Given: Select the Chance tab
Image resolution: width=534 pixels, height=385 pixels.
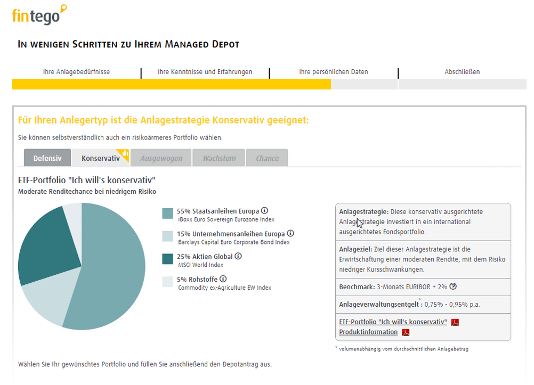Looking at the screenshot, I should (x=267, y=158).
